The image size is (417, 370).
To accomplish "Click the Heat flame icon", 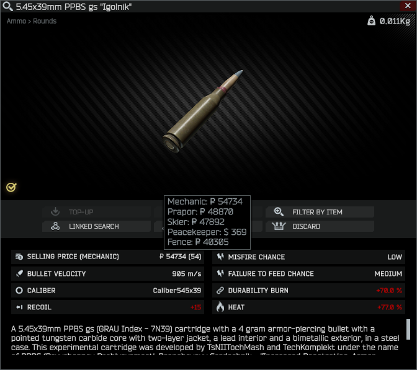I will (x=220, y=307).
